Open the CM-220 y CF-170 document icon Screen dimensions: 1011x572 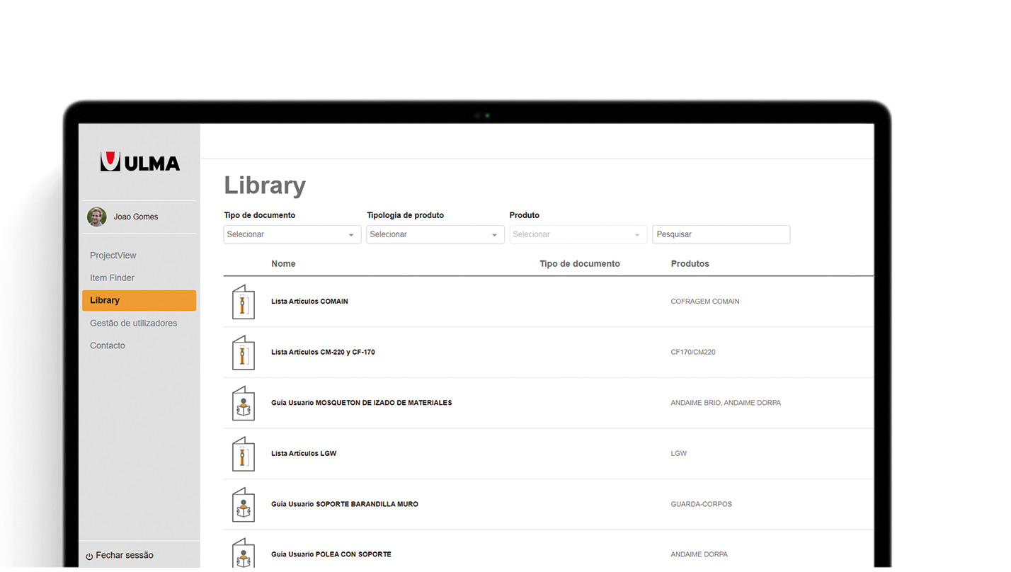click(243, 353)
